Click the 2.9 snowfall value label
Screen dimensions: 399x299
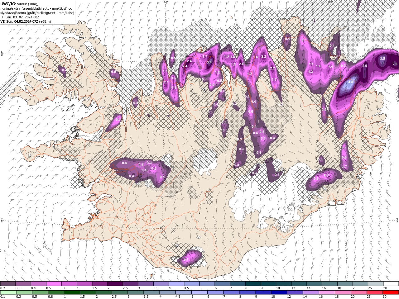click(x=365, y=66)
